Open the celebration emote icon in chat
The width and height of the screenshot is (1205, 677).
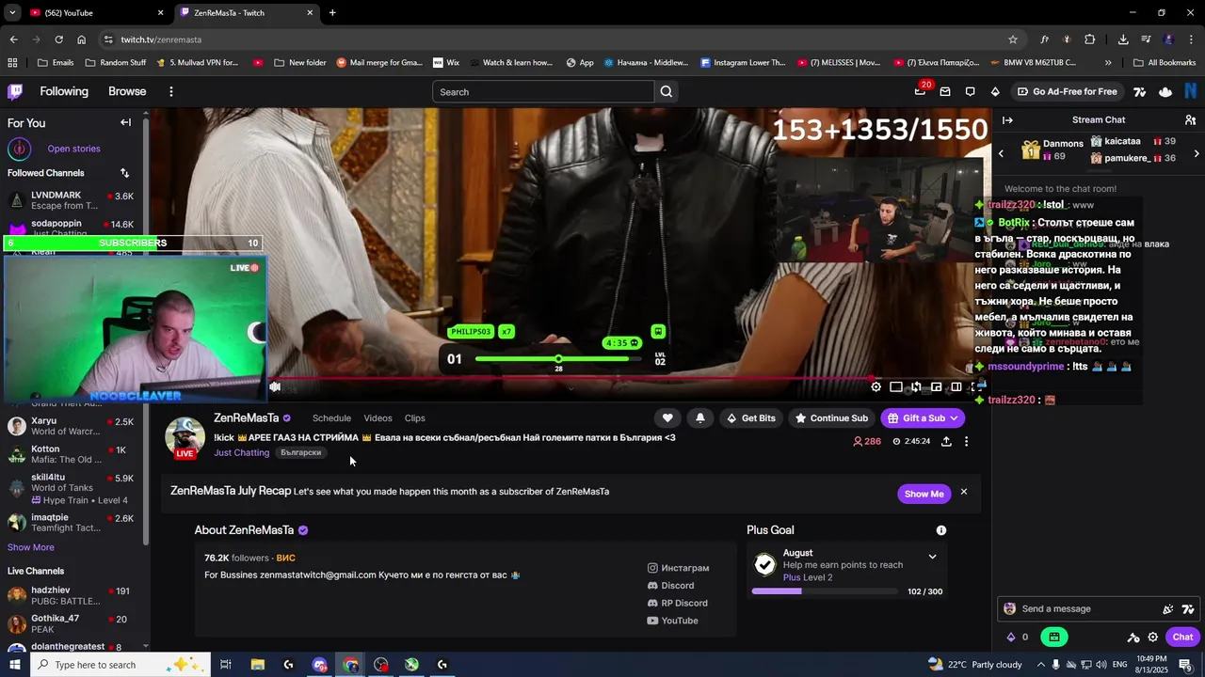click(x=1168, y=608)
